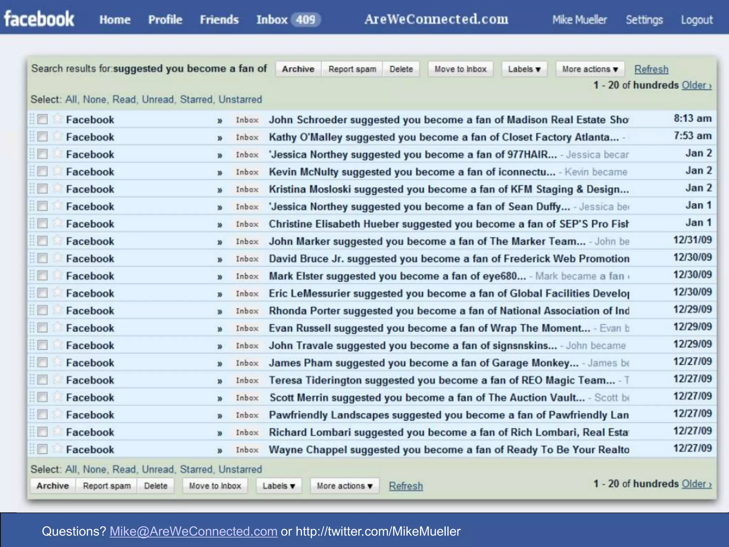Expand the top More actions dropdown

pos(590,69)
